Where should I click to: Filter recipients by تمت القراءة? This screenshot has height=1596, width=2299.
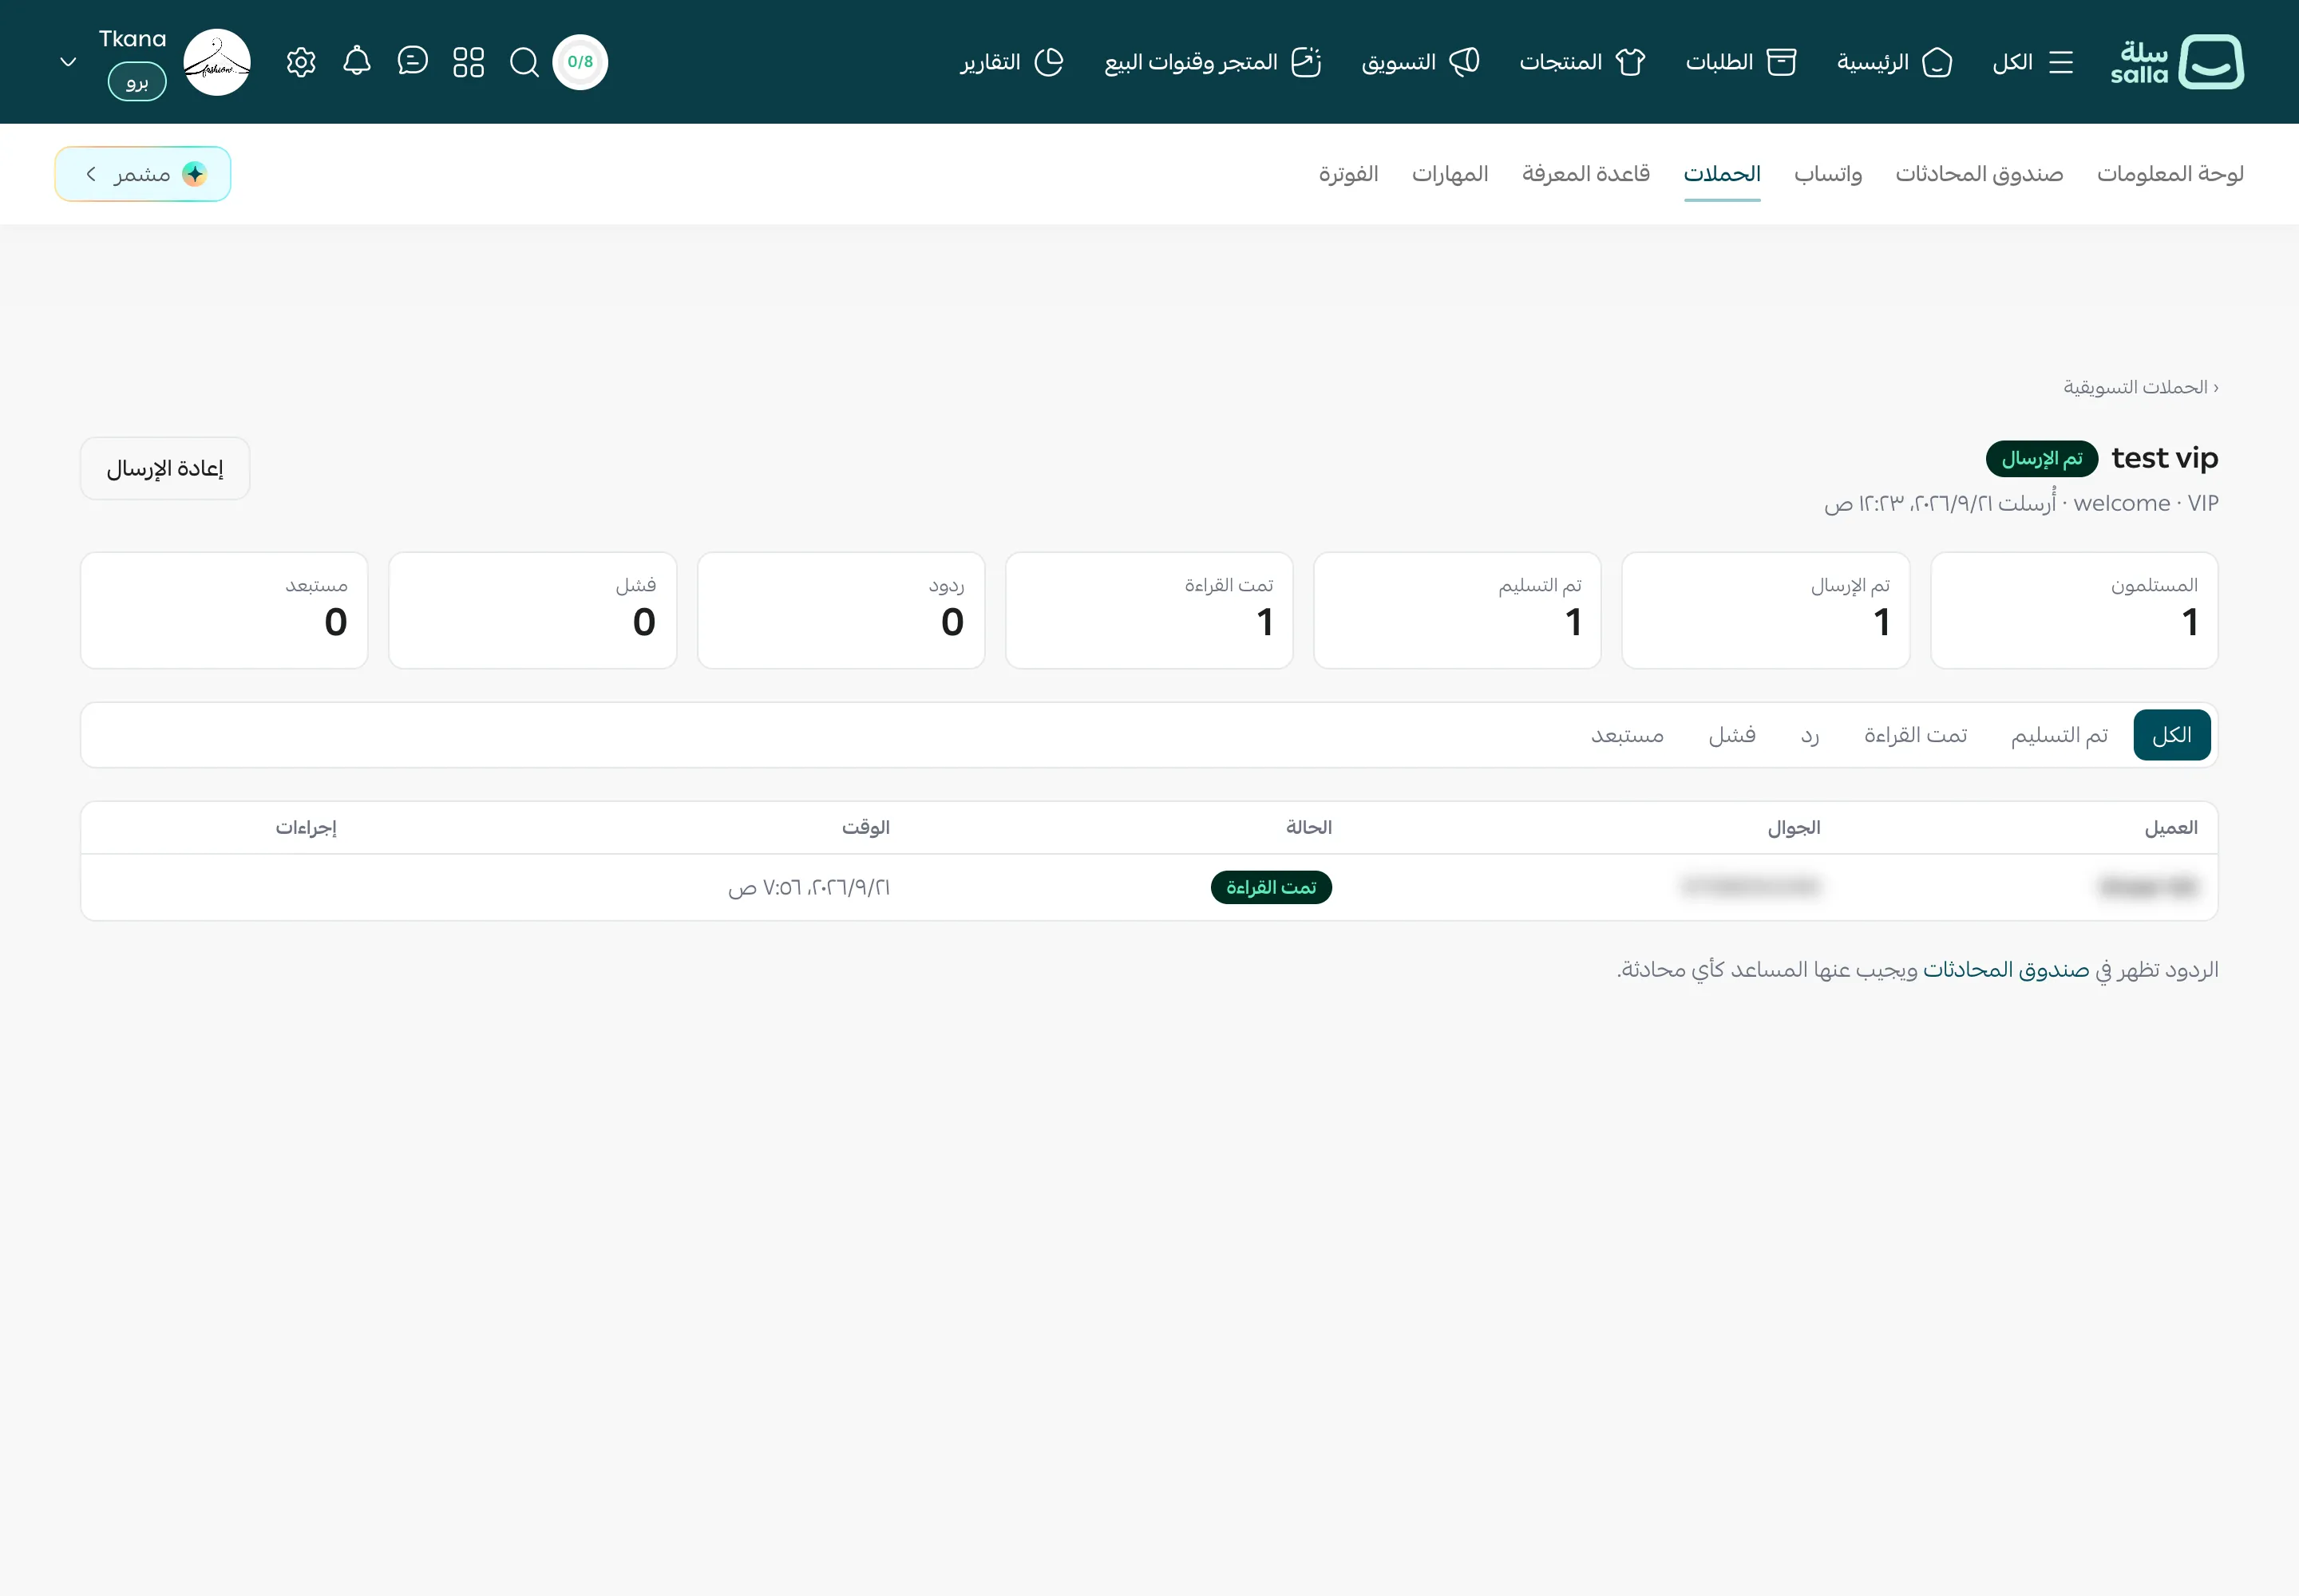1915,735
